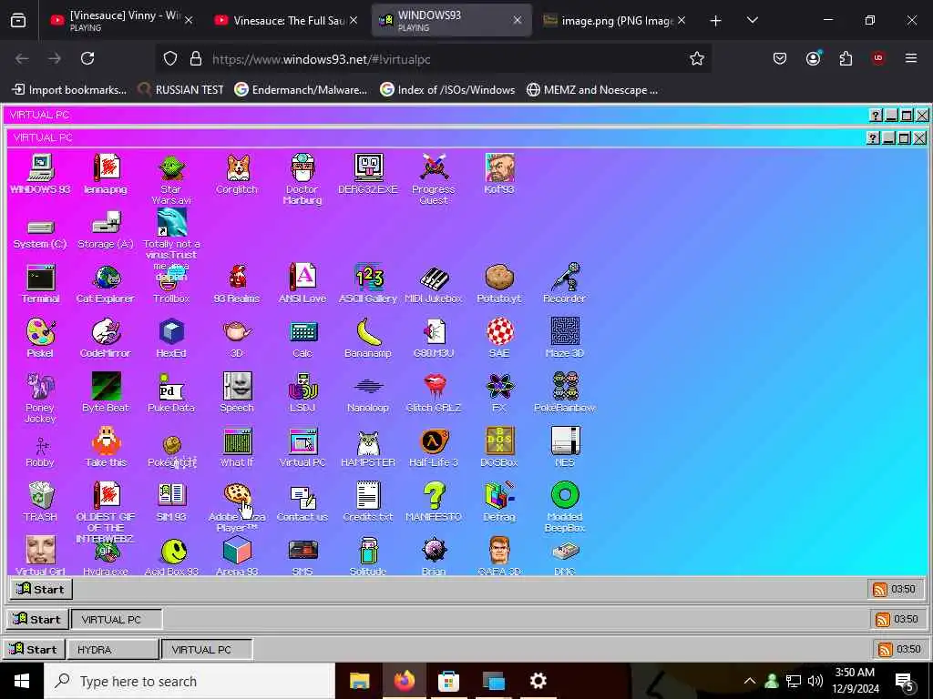Open the NES console icon
This screenshot has height=699, width=933.
(565, 447)
